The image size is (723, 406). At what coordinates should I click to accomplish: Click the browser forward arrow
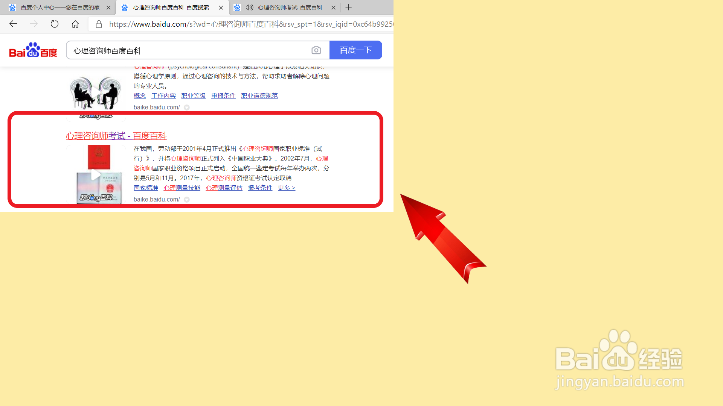click(x=34, y=24)
